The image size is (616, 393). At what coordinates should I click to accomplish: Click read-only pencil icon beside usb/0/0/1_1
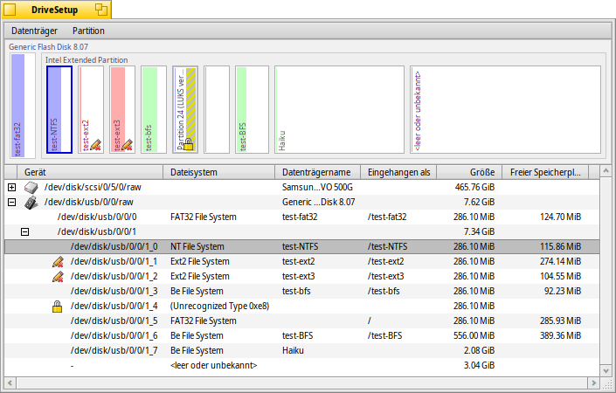click(x=59, y=261)
